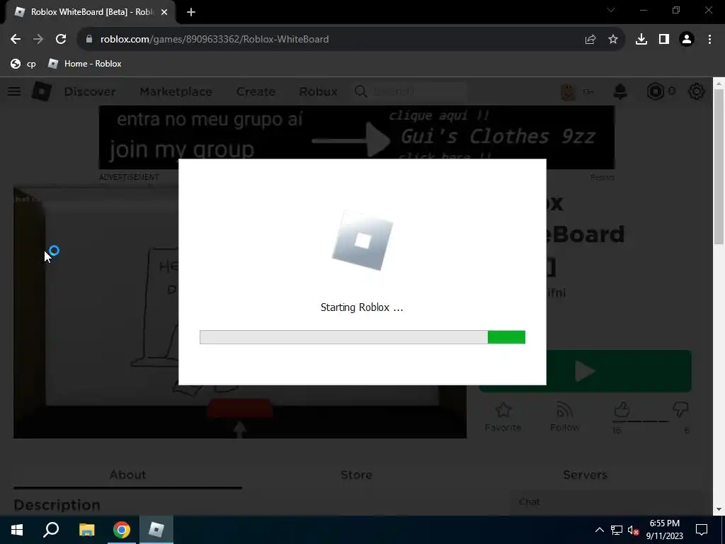
Task: Click the Roblox search field
Action: click(x=410, y=91)
